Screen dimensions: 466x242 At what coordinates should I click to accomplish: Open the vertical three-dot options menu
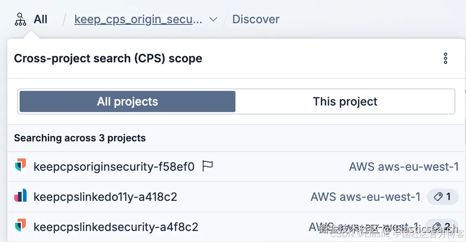click(x=446, y=58)
